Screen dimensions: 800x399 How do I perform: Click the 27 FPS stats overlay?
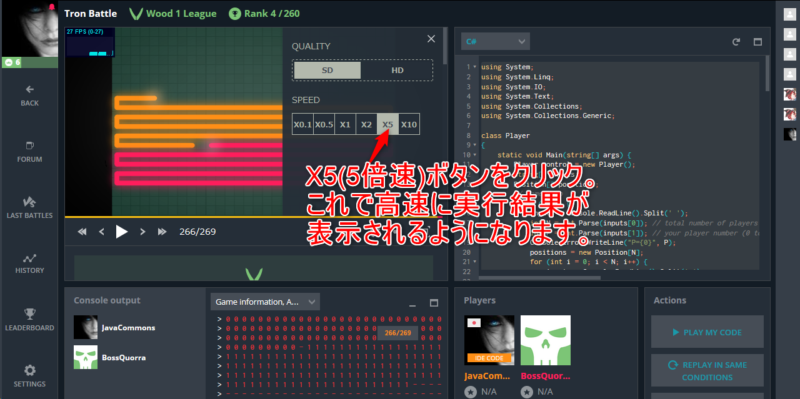[90, 42]
